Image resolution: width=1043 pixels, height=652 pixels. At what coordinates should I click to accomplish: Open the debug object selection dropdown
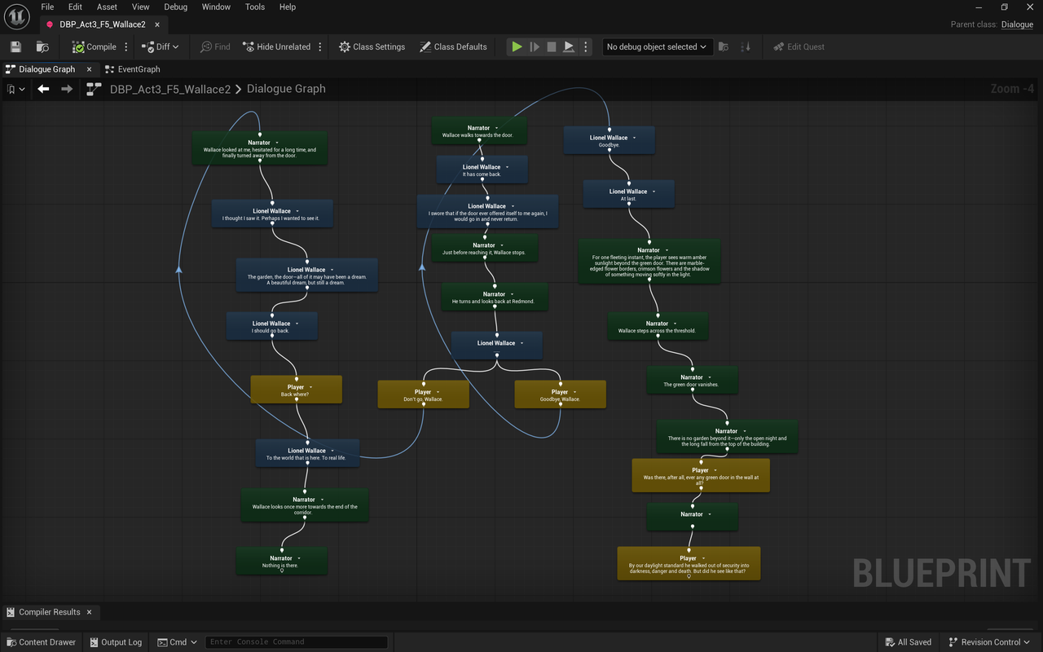[658, 46]
